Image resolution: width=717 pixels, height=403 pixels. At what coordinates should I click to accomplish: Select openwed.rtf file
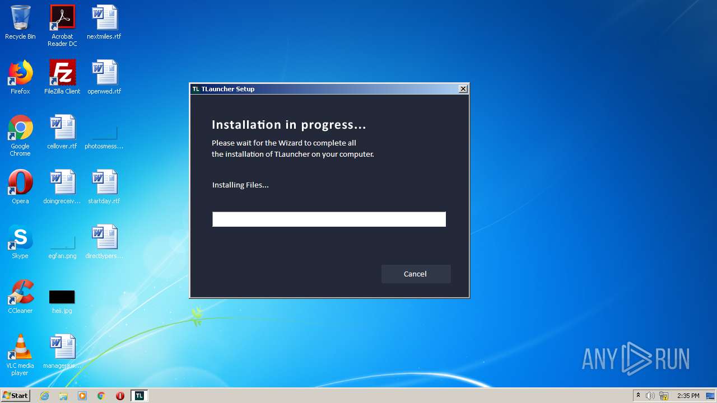(x=104, y=77)
